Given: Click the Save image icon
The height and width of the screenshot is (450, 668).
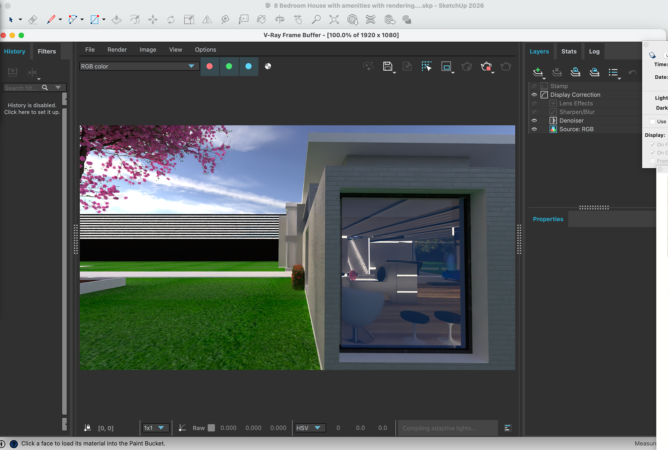Looking at the screenshot, I should point(387,66).
